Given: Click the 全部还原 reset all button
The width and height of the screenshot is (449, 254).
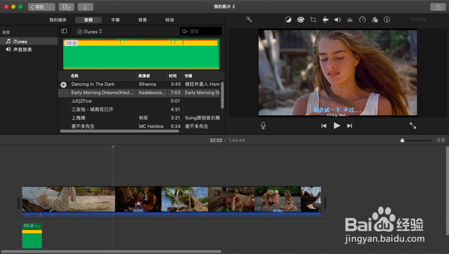Looking at the screenshot, I should 418,19.
